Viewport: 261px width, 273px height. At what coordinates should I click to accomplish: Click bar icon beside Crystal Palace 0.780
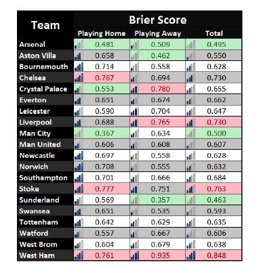pyautogui.click(x=135, y=89)
